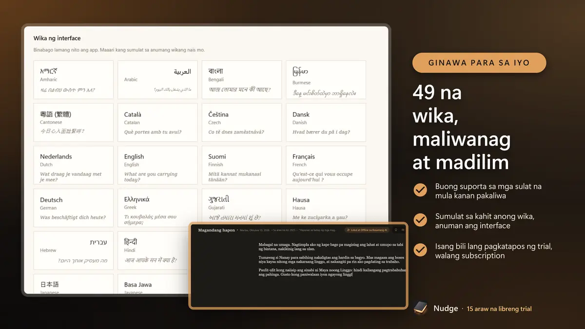
Task: Click the journal paragraph starting "Mabagal na umaga"
Action: pos(331,247)
